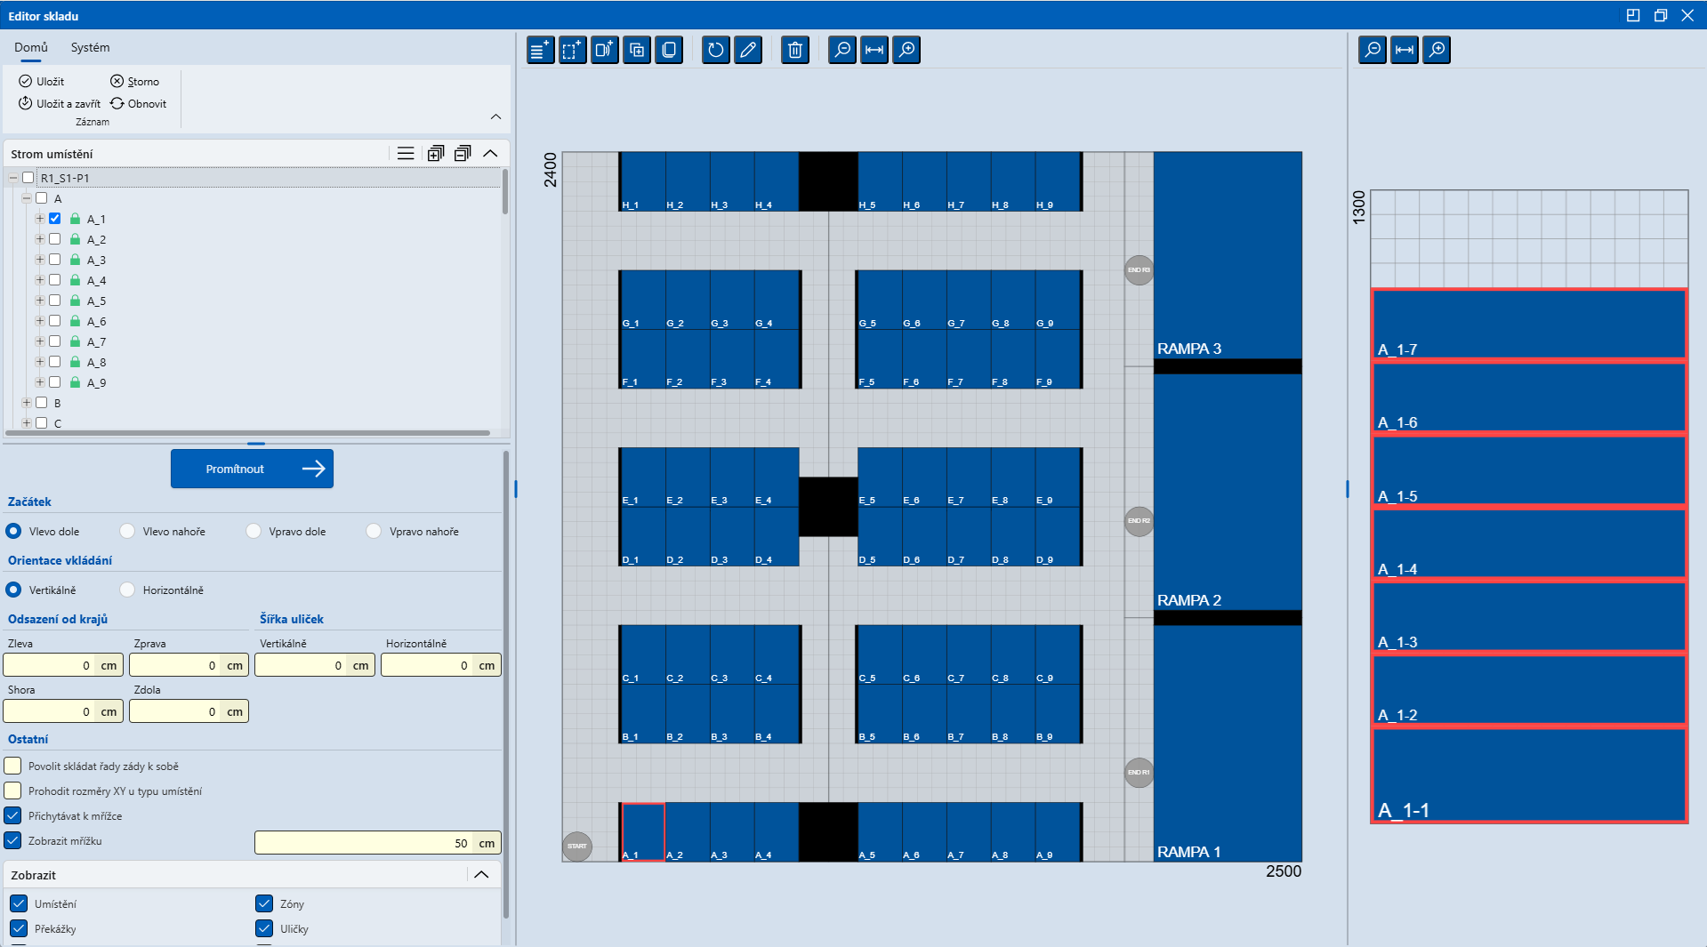Click the END R1 marker on the plan
This screenshot has width=1707, height=947.
point(1139,772)
